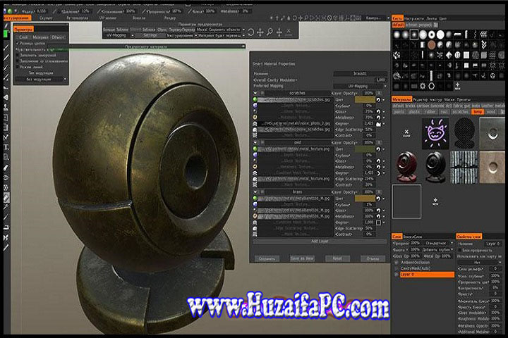Screen dimensions: 508x338
Task: Select the solid white circle brush alpha
Action: pyautogui.click(x=440, y=35)
